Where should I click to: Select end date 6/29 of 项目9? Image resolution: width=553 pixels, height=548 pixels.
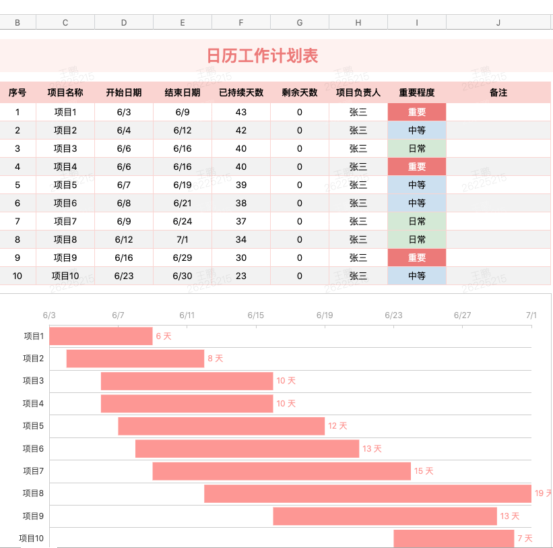(183, 257)
